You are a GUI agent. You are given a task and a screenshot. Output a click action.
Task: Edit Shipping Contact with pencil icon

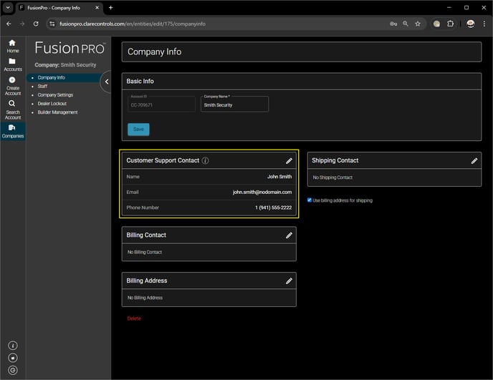(474, 161)
